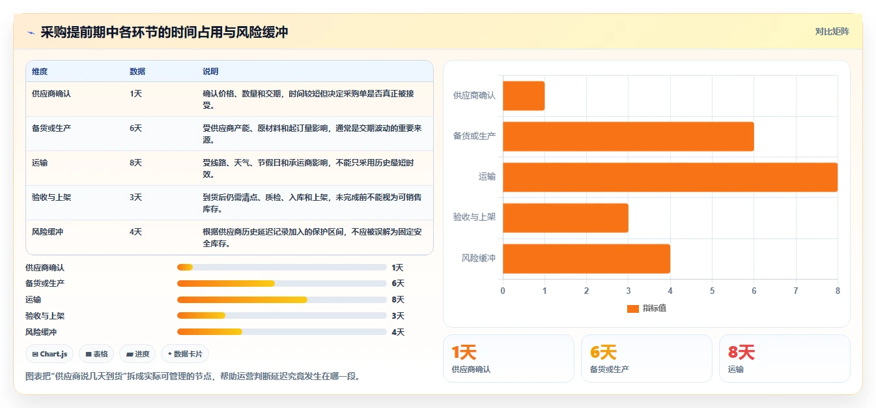Click the 1天 cell in the table
This screenshot has width=876, height=408.
(x=135, y=94)
